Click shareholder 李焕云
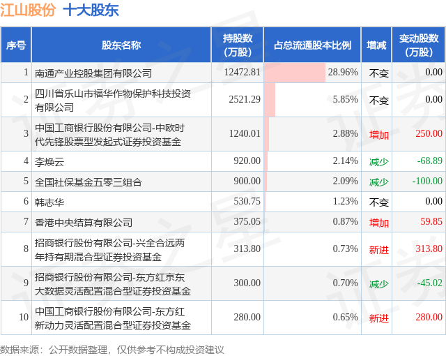 [49, 162]
